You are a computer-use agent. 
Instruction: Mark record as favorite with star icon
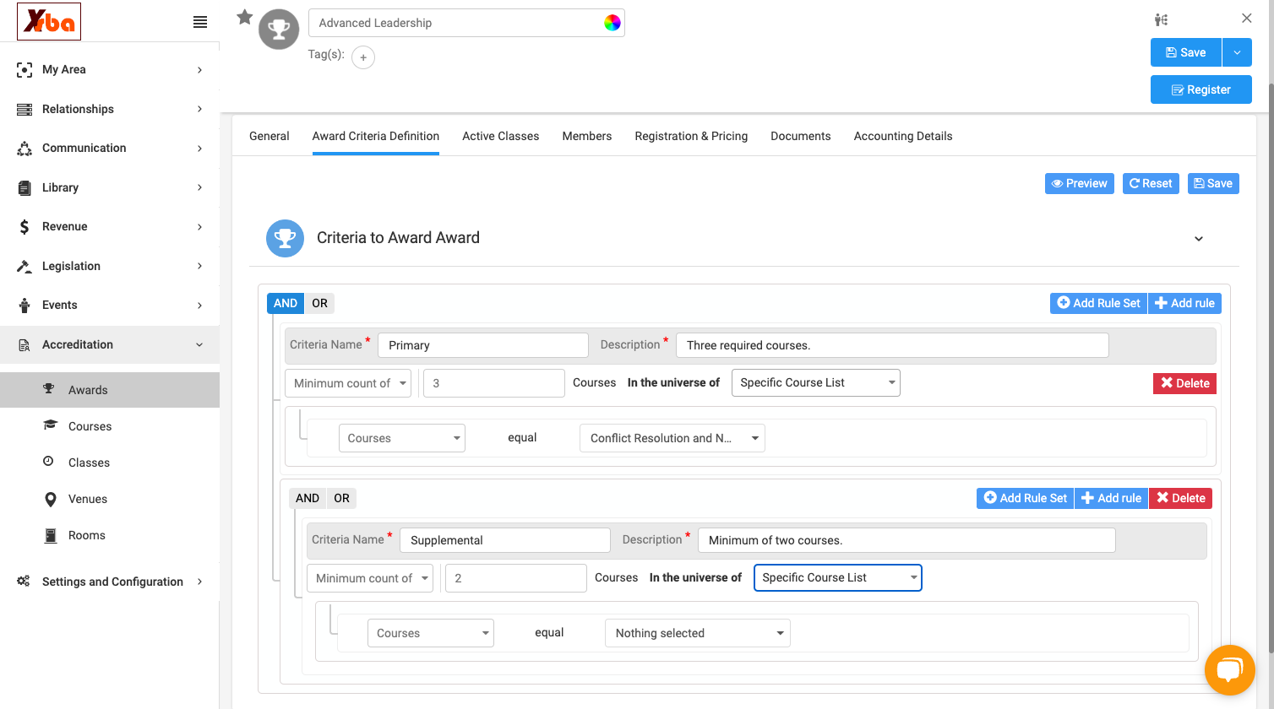tap(245, 17)
